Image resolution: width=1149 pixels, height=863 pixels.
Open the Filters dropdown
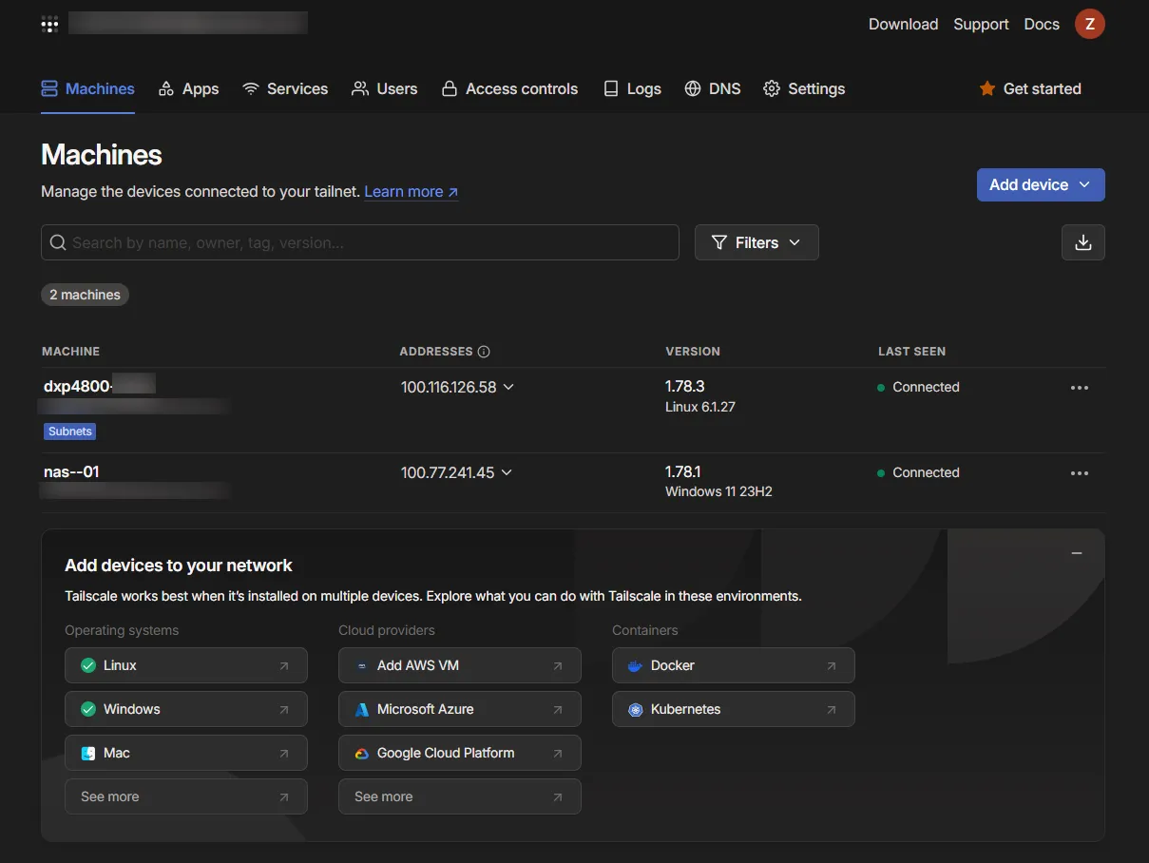click(756, 242)
